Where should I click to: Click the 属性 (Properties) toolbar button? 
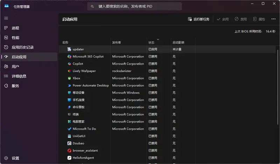click(x=259, y=19)
